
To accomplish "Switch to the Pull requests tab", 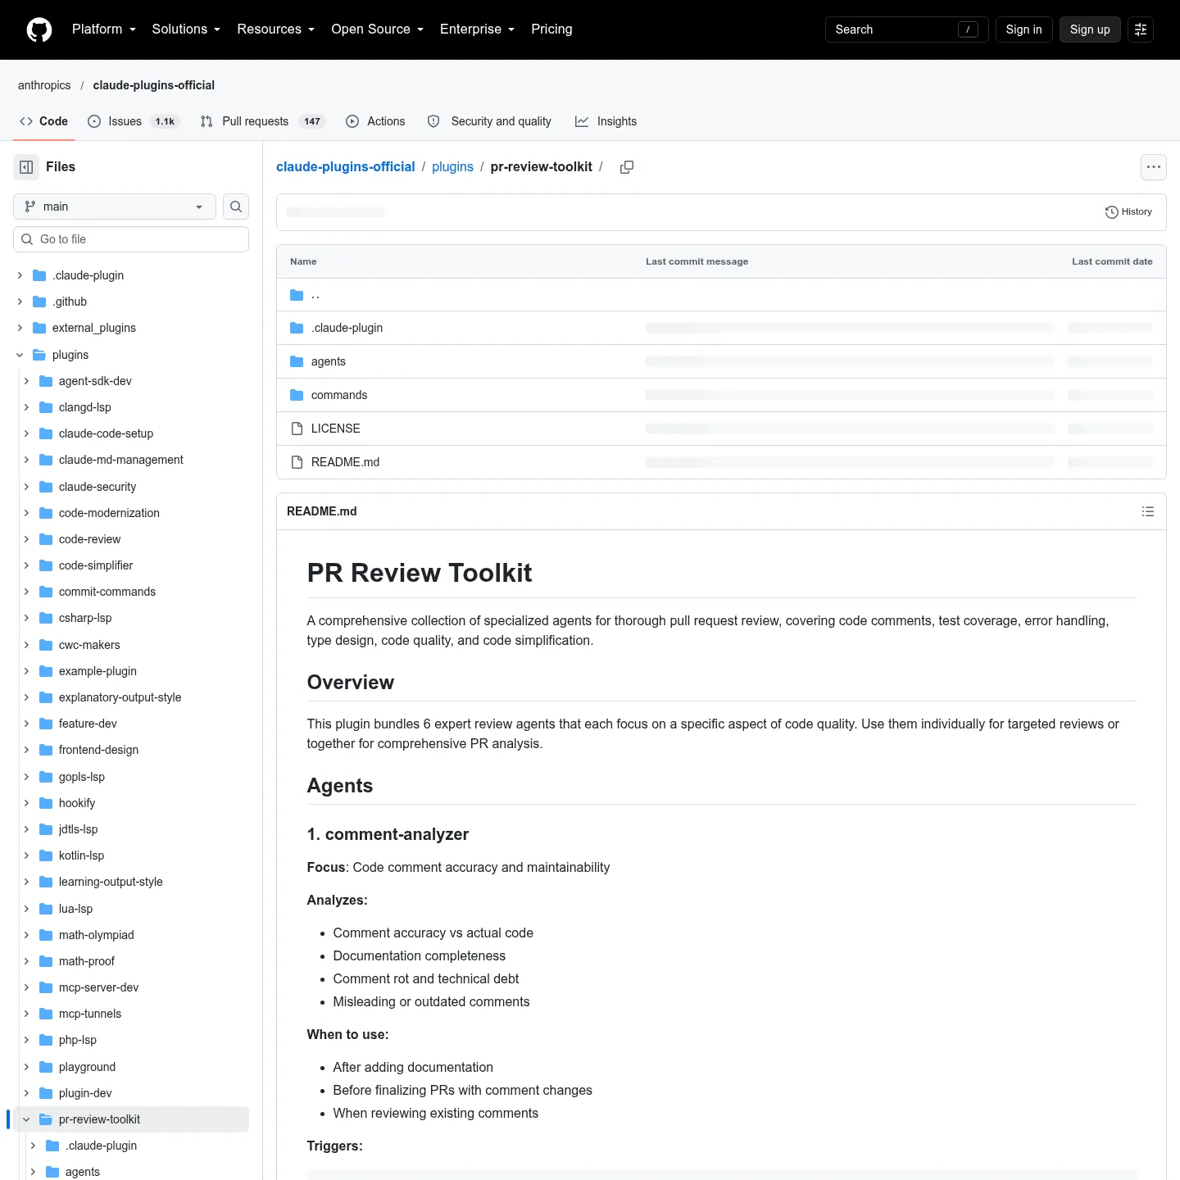I will (262, 121).
